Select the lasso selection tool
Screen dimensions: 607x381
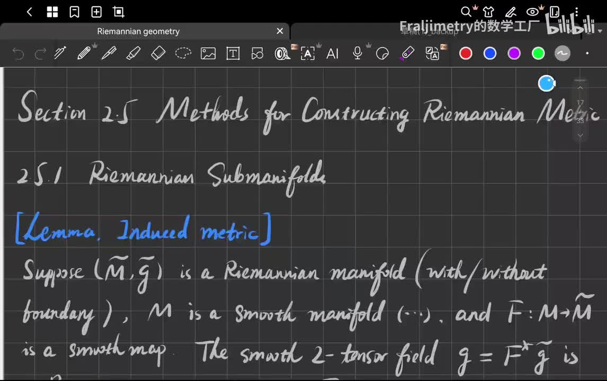pyautogui.click(x=183, y=53)
